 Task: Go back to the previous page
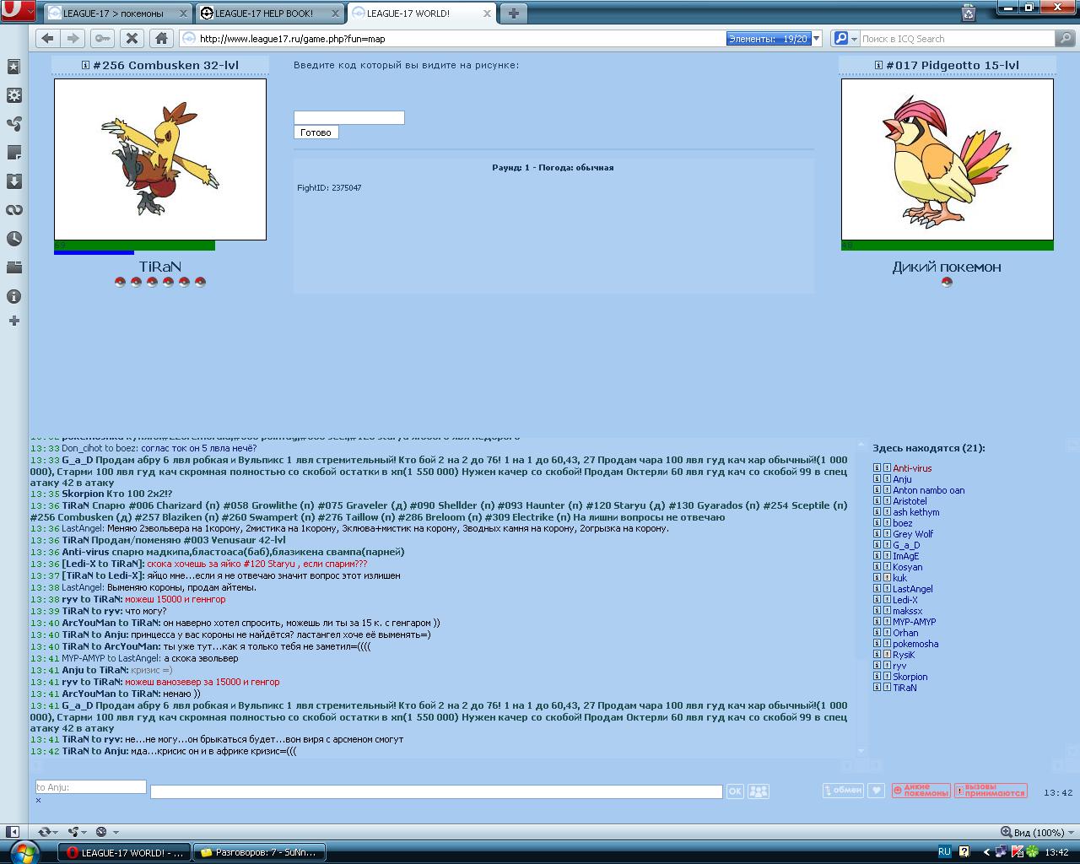(x=47, y=38)
